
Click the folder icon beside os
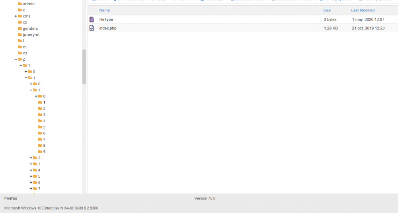click(20, 53)
